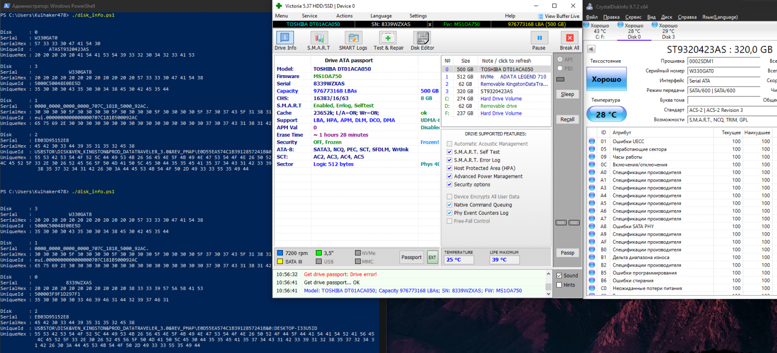Image resolution: width=777 pixels, height=353 pixels.
Task: Enable the Hints checkbox
Action: pos(559,285)
